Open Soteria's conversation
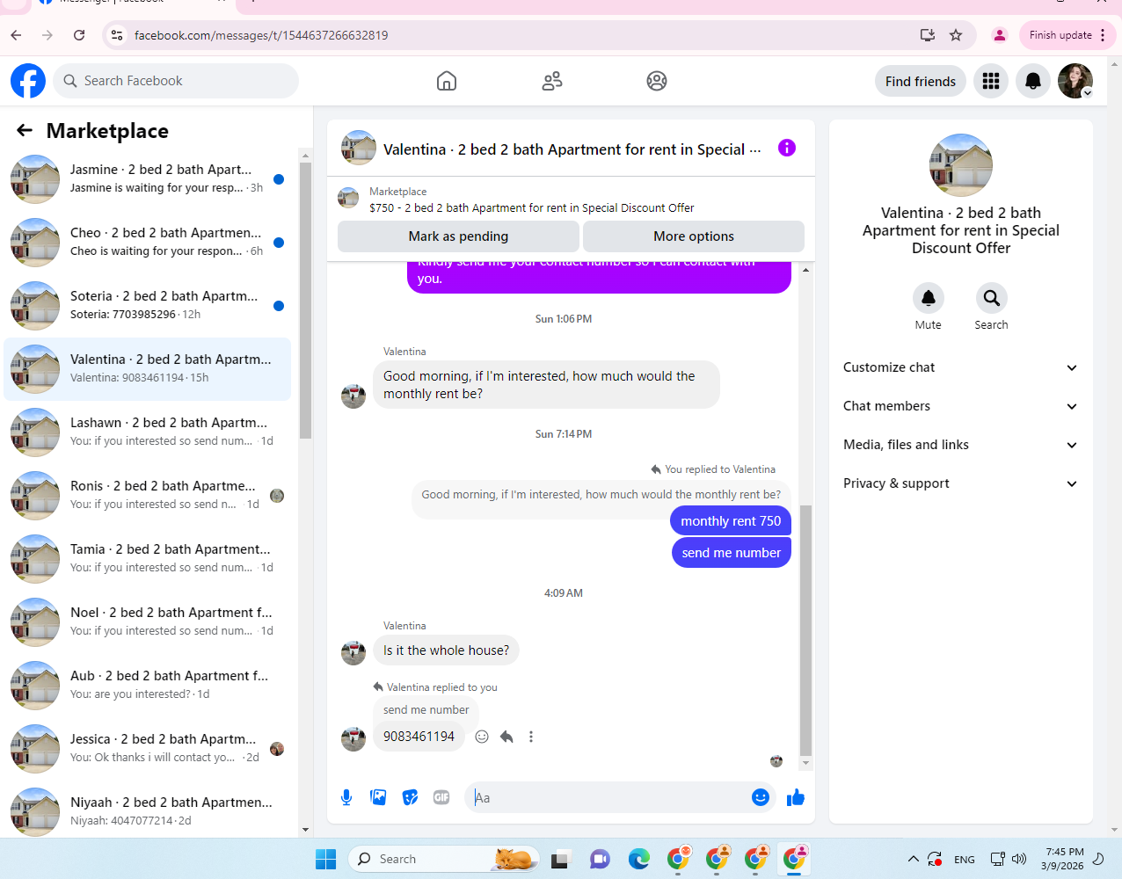This screenshot has height=879, width=1122. pos(148,306)
